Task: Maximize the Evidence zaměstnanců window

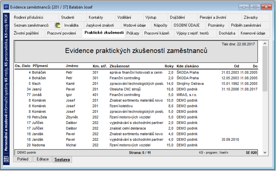Action: point(255,7)
